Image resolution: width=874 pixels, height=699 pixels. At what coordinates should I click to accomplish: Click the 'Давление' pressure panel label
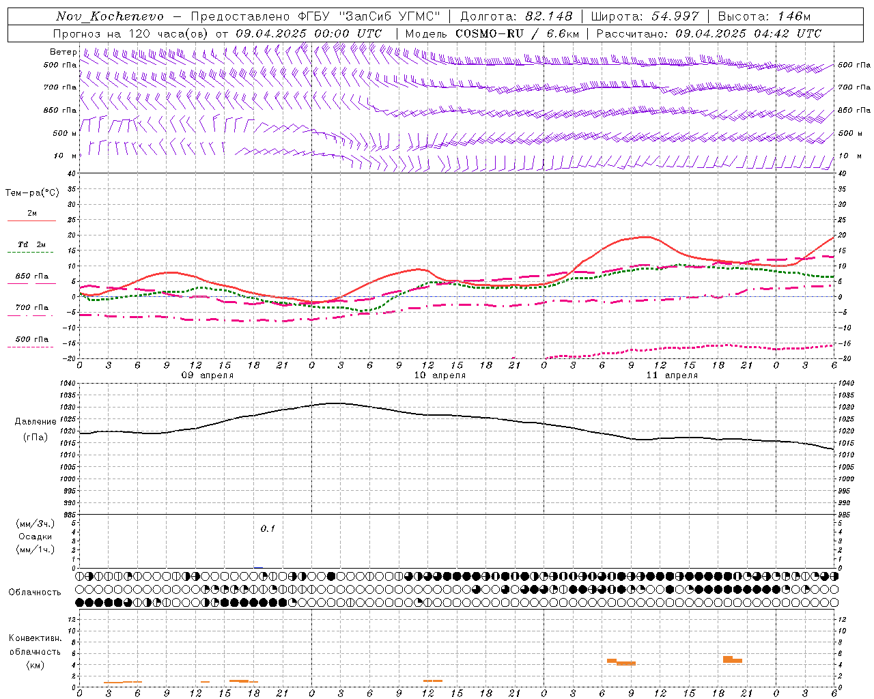36,422
